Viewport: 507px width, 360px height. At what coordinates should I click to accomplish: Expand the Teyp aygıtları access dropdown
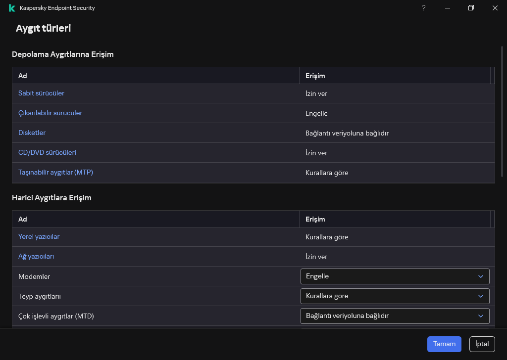pyautogui.click(x=395, y=296)
